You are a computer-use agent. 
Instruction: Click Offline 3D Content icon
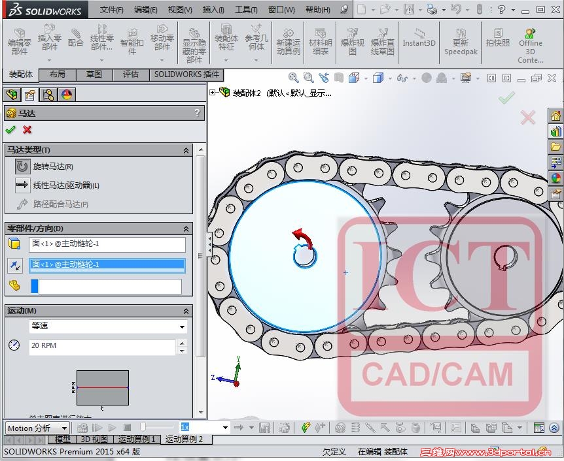pos(531,46)
